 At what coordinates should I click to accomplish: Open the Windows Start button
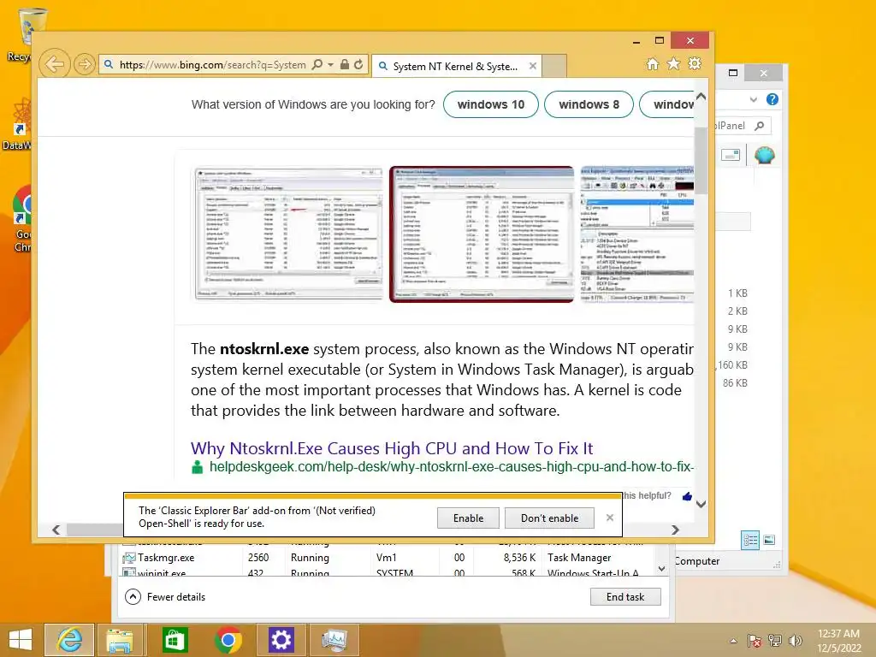(21, 640)
